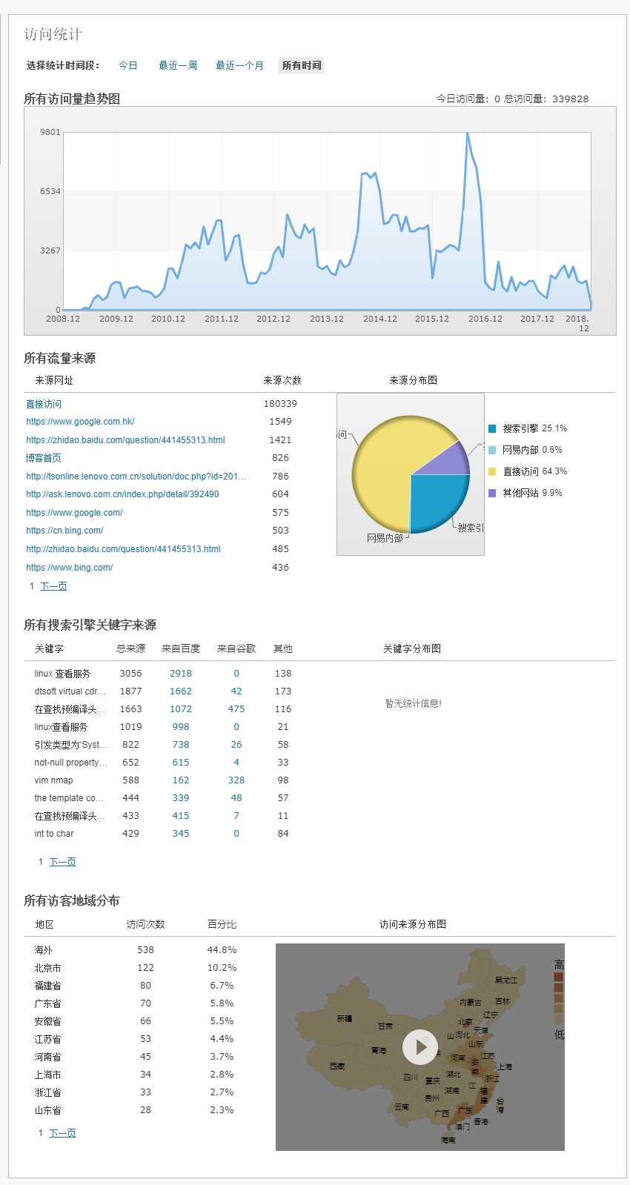Open the http://zhidao.baidu.com question link
630x1185 pixels.
(123, 549)
